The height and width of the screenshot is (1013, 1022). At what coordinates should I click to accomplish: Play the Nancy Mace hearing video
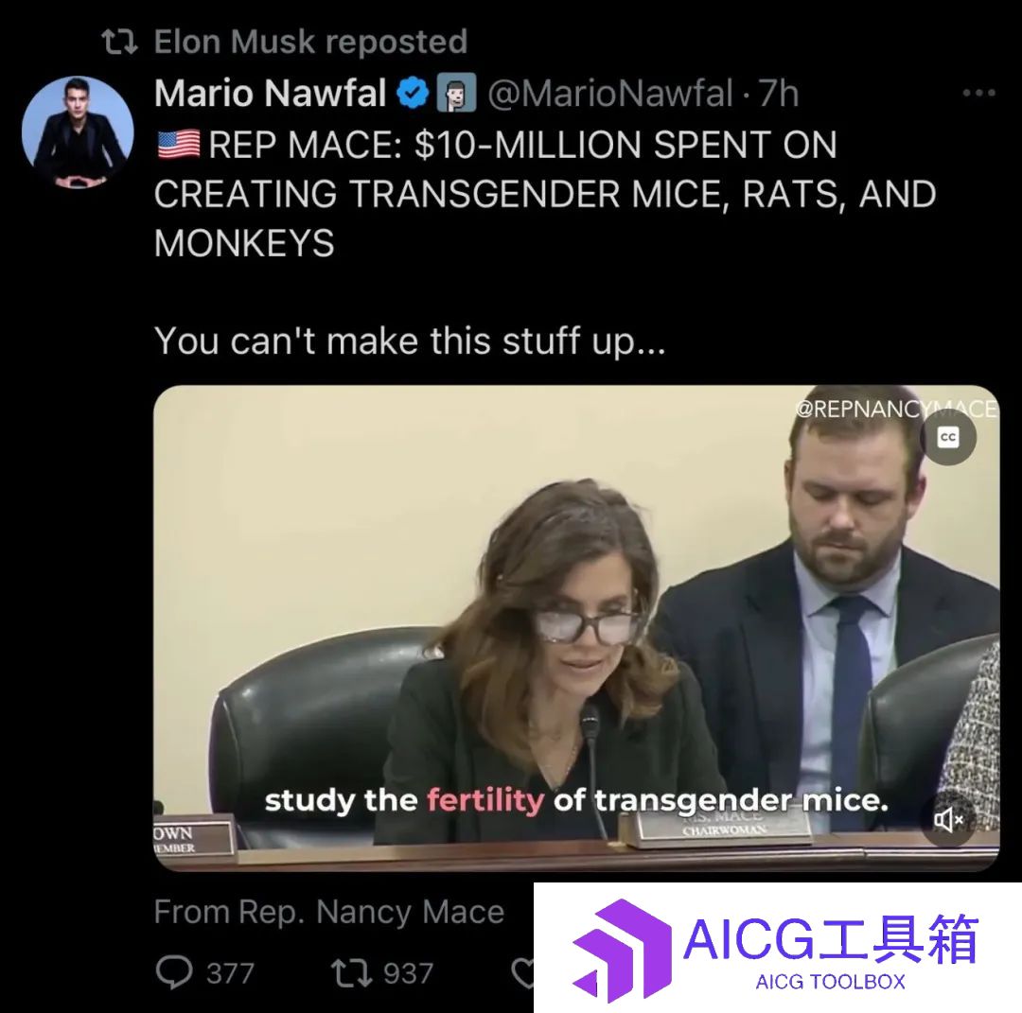[x=576, y=628]
